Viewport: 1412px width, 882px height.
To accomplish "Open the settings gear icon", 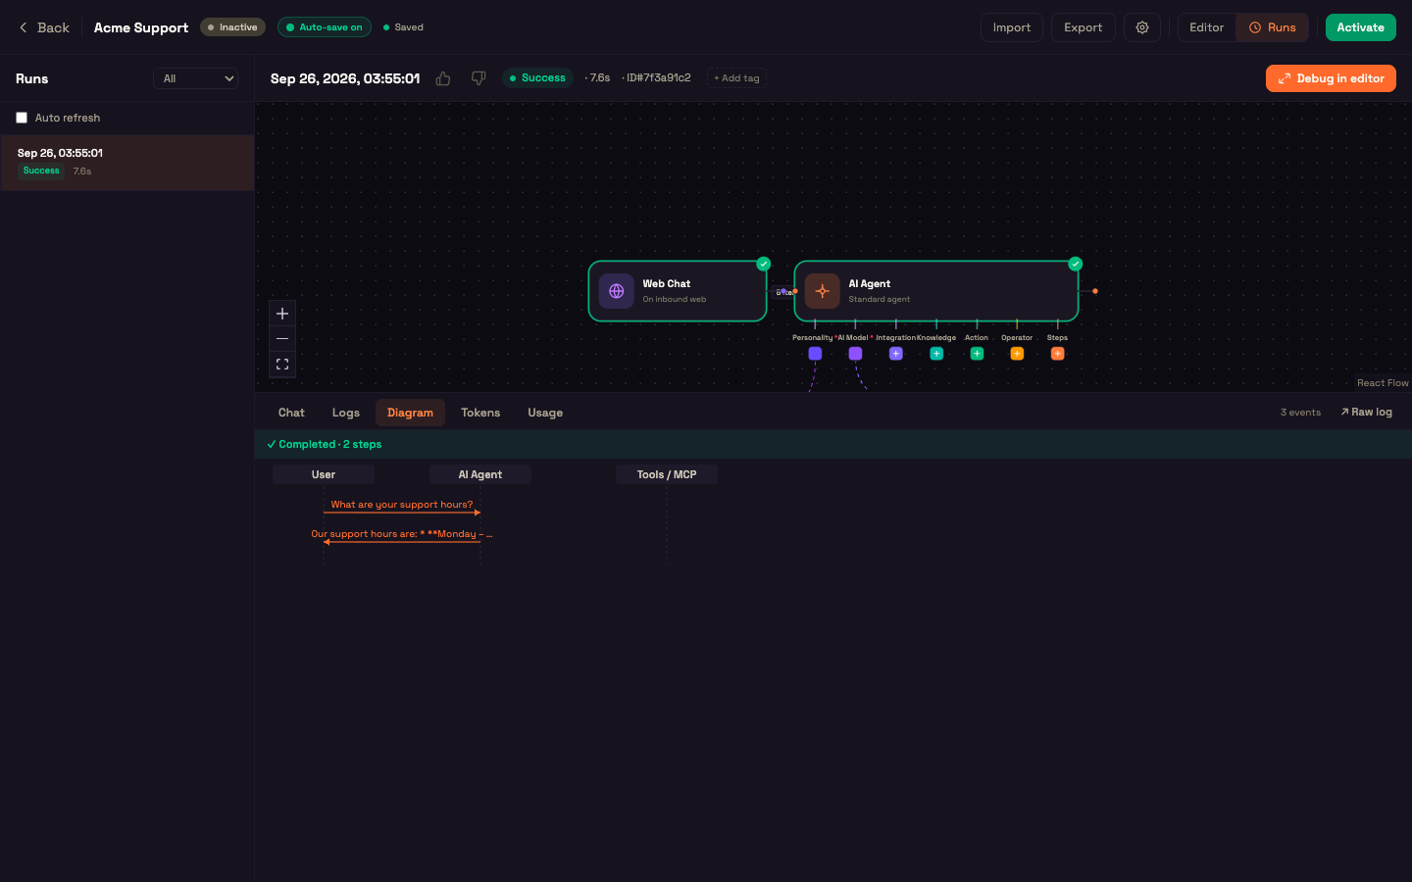I will click(1142, 27).
